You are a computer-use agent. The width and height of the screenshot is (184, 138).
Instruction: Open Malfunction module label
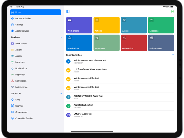tap(21, 81)
